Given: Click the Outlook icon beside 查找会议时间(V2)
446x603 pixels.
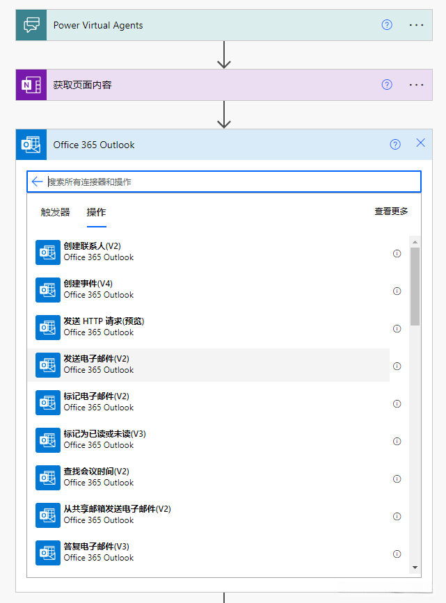Looking at the screenshot, I should (48, 478).
